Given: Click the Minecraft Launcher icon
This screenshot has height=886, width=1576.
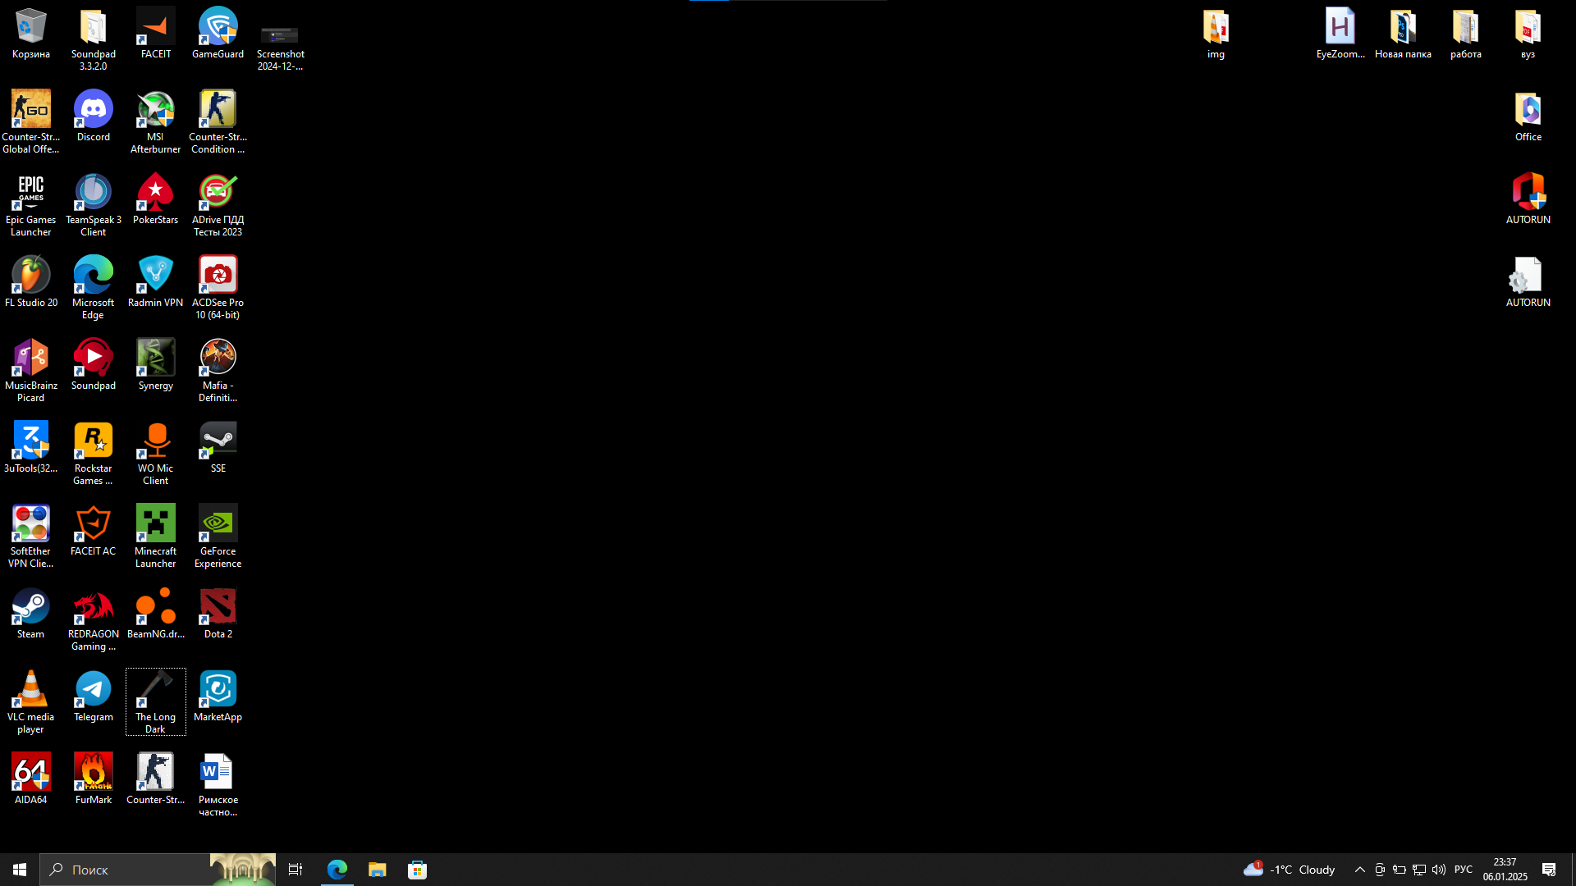Looking at the screenshot, I should [x=156, y=525].
